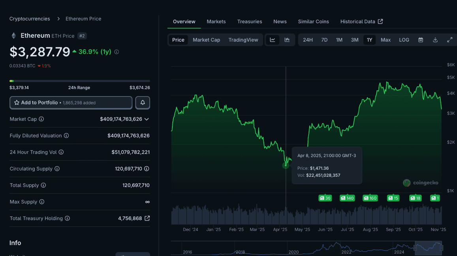Open the Markets tab
The width and height of the screenshot is (457, 256).
(216, 22)
